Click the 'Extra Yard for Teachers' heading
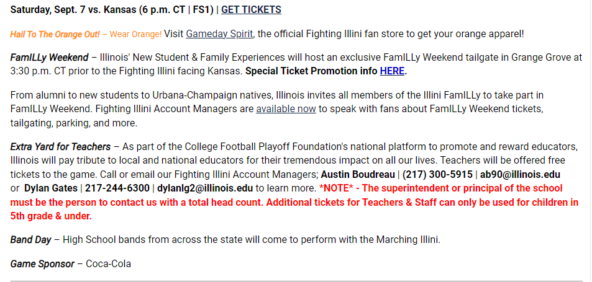 (60, 147)
